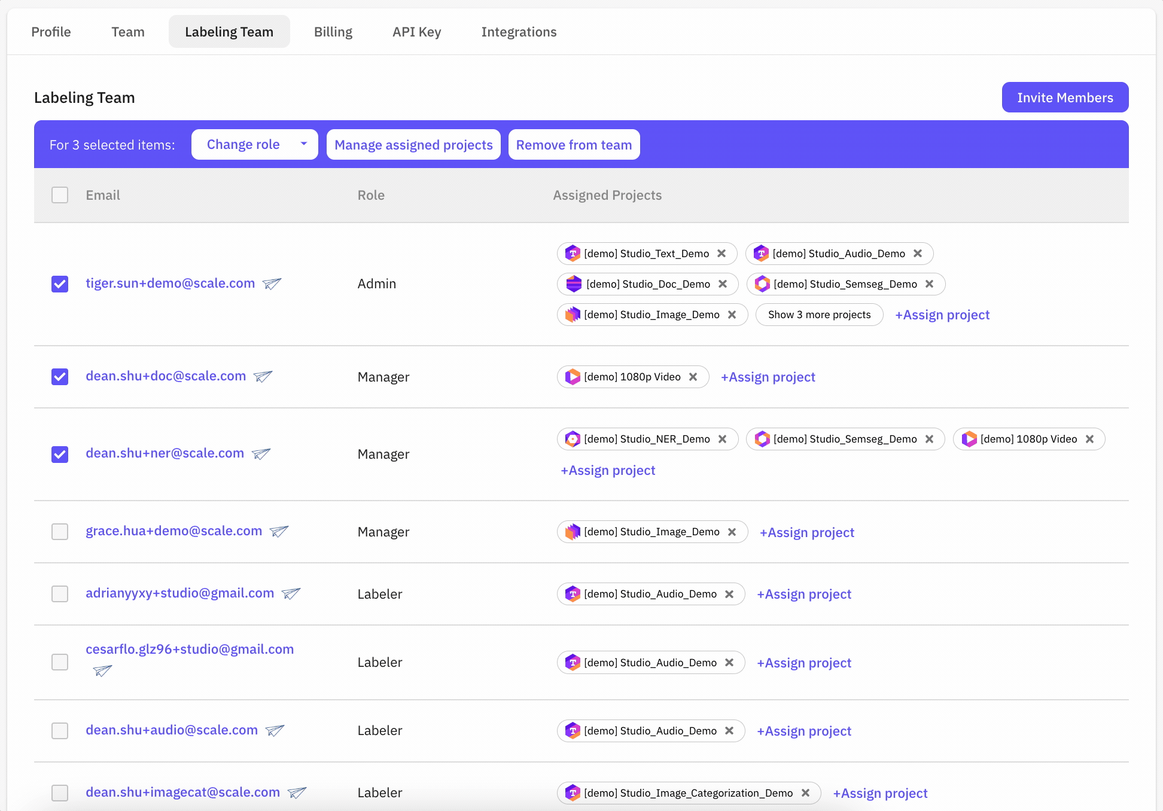Screen dimensions: 1163x811
Task: Click the paper plane icon next to tiger.sun+demo@scale.com
Action: coord(272,283)
